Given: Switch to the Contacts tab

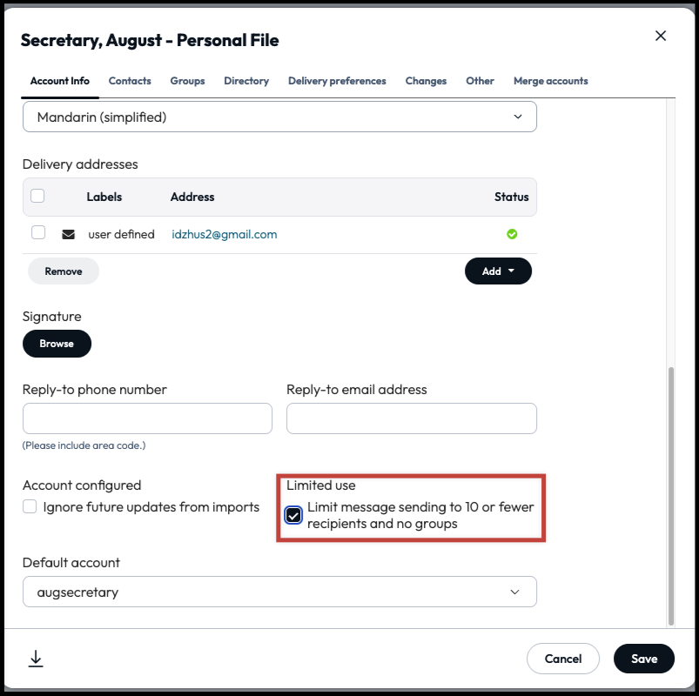Looking at the screenshot, I should tap(130, 81).
